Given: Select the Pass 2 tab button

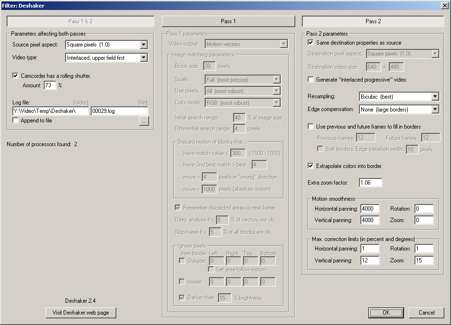Looking at the screenshot, I should click(x=373, y=21).
